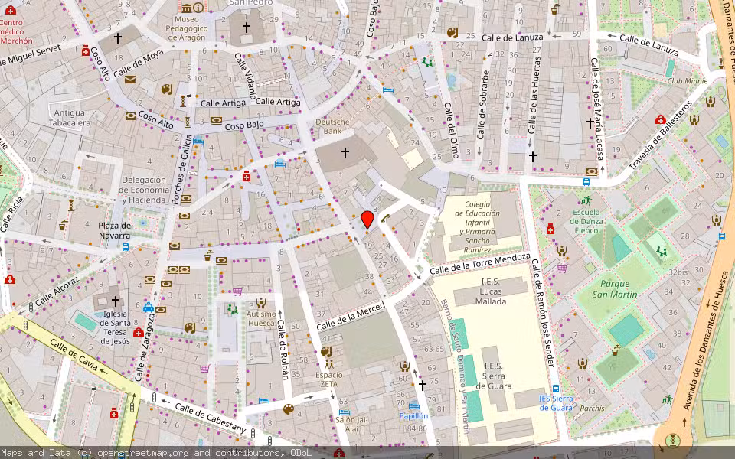
Task: Select the Iglesia de Santa Teresa church cross
Action: [116, 301]
